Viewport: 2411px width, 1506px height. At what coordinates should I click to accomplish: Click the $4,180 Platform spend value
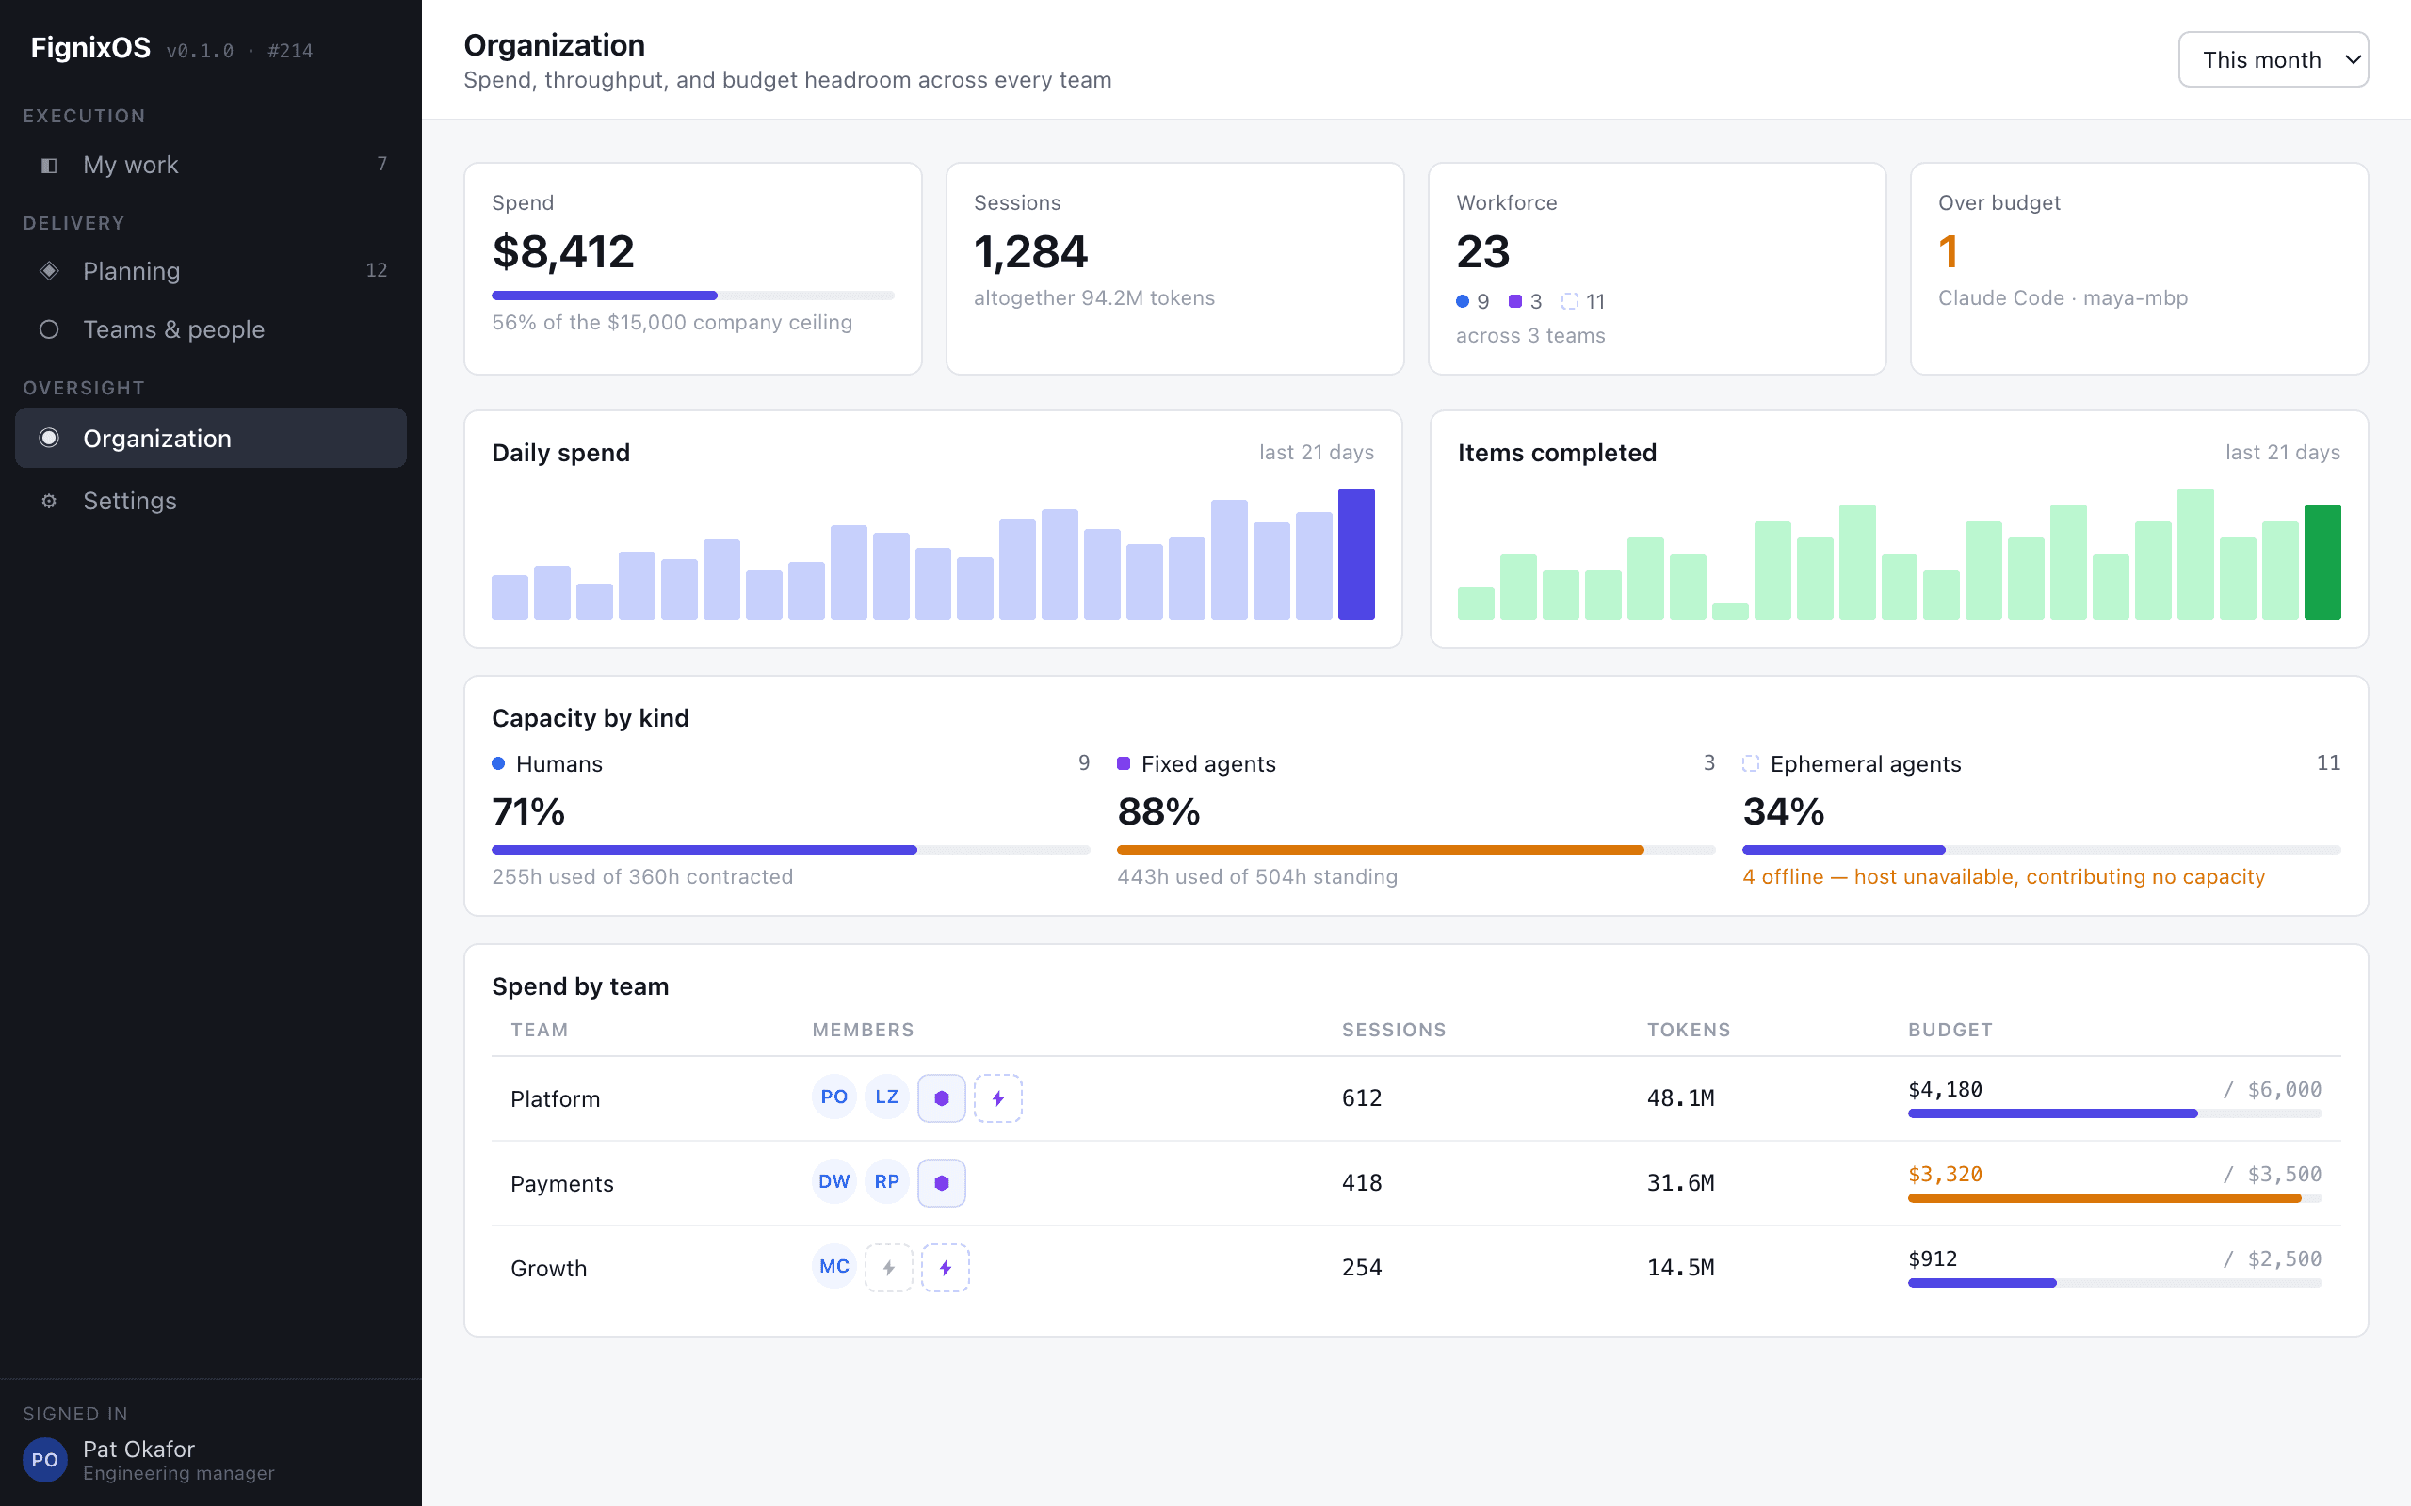1945,1090
